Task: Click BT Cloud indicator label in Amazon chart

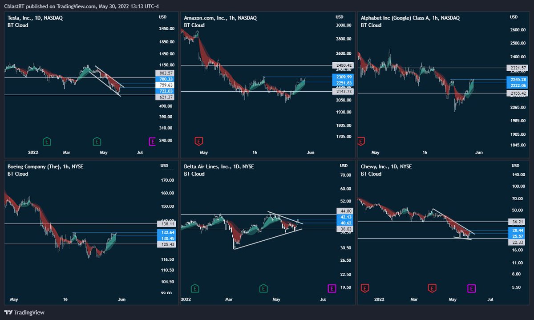Action: coord(194,25)
